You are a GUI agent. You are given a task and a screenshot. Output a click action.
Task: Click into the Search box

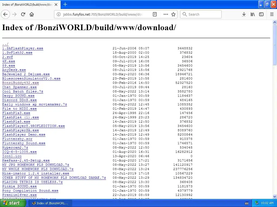click(x=201, y=14)
